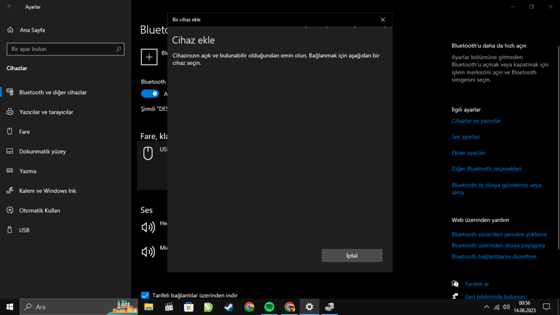Viewport: 560px width, 315px height.
Task: Click the İptal button
Action: pos(352,255)
